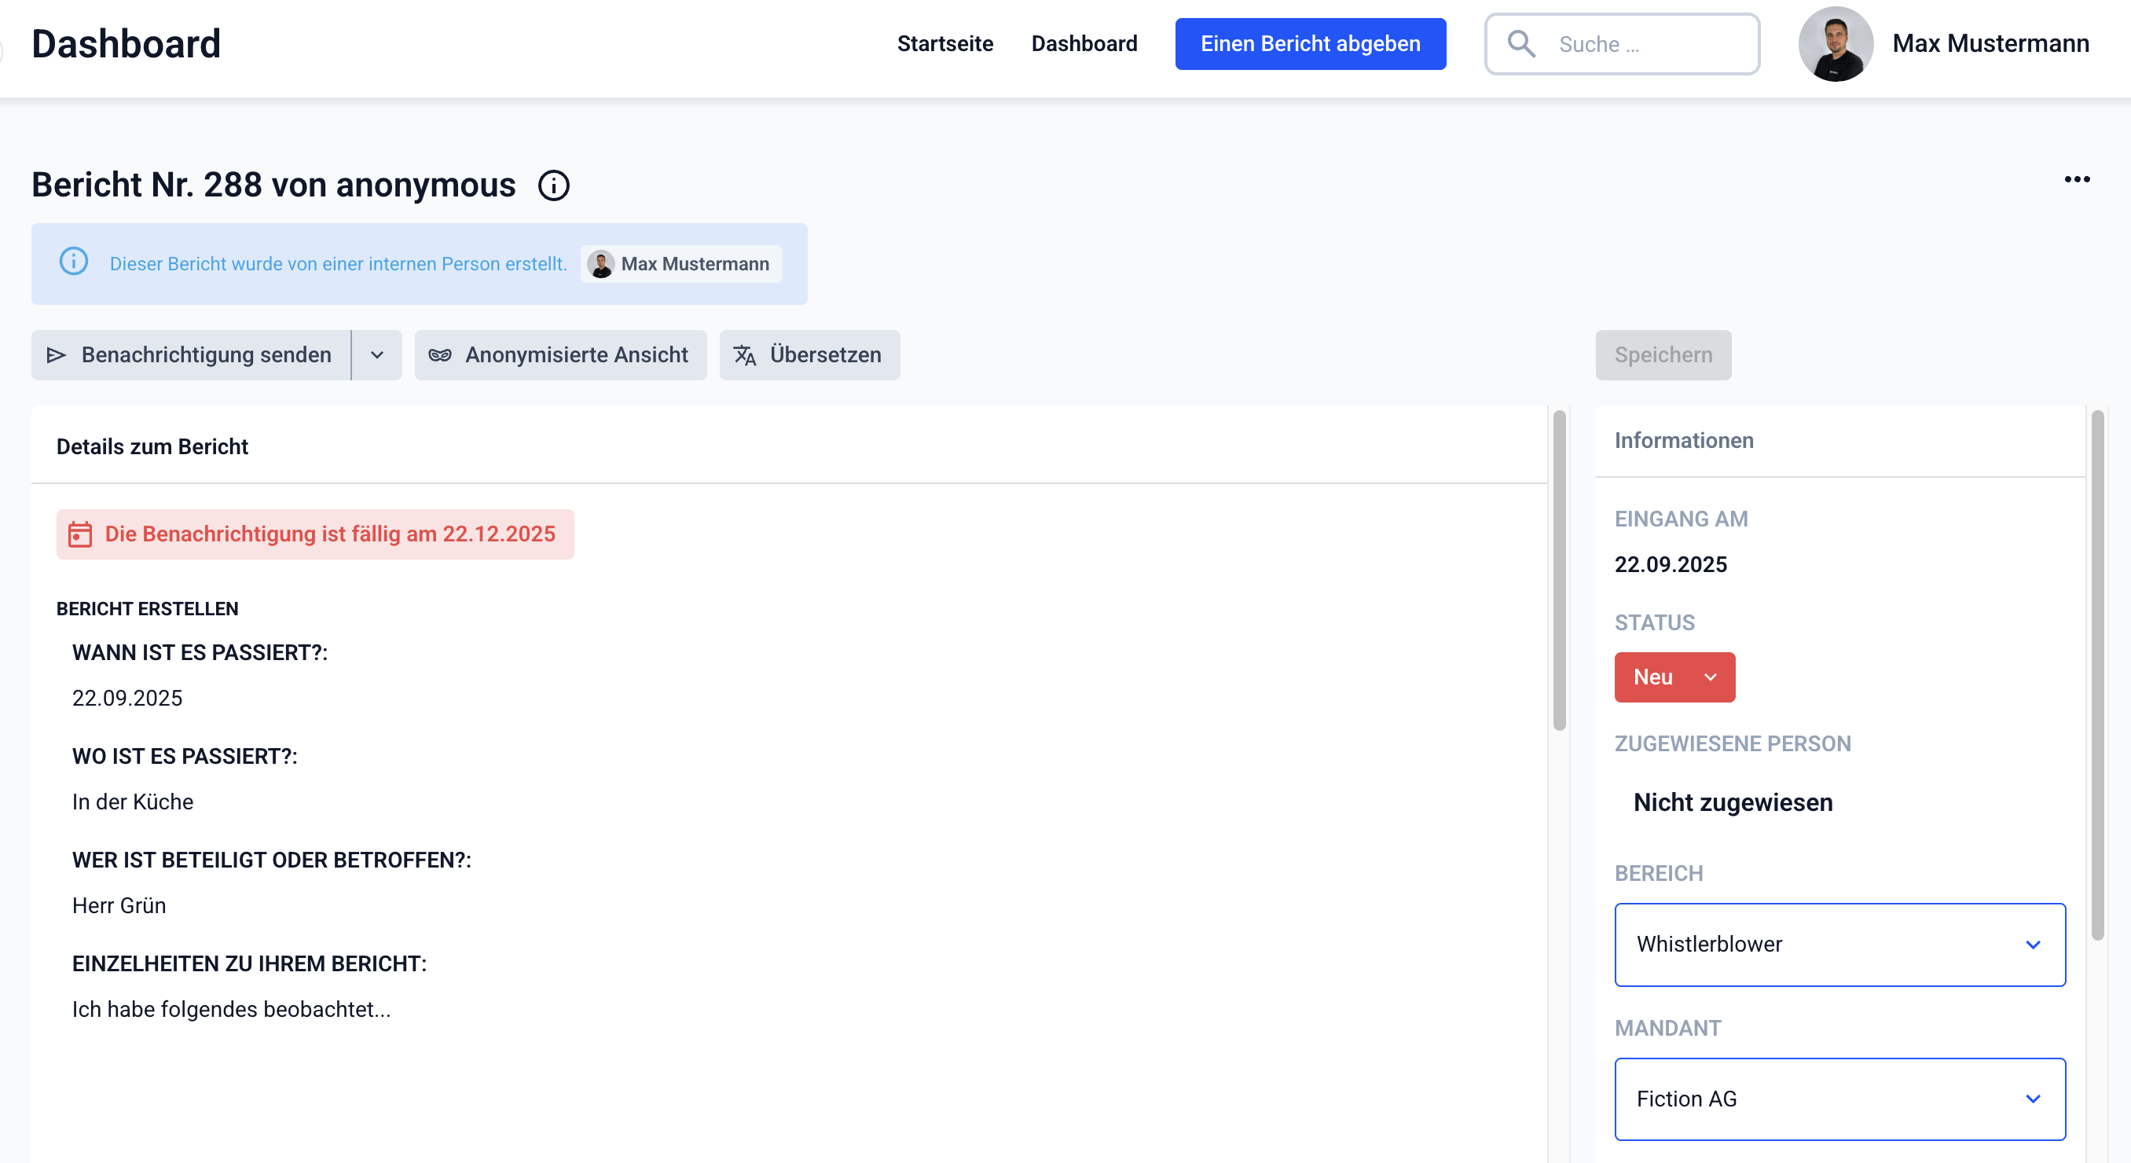The height and width of the screenshot is (1163, 2131).
Task: Open the Mandant Fiction AG dropdown
Action: [1839, 1099]
